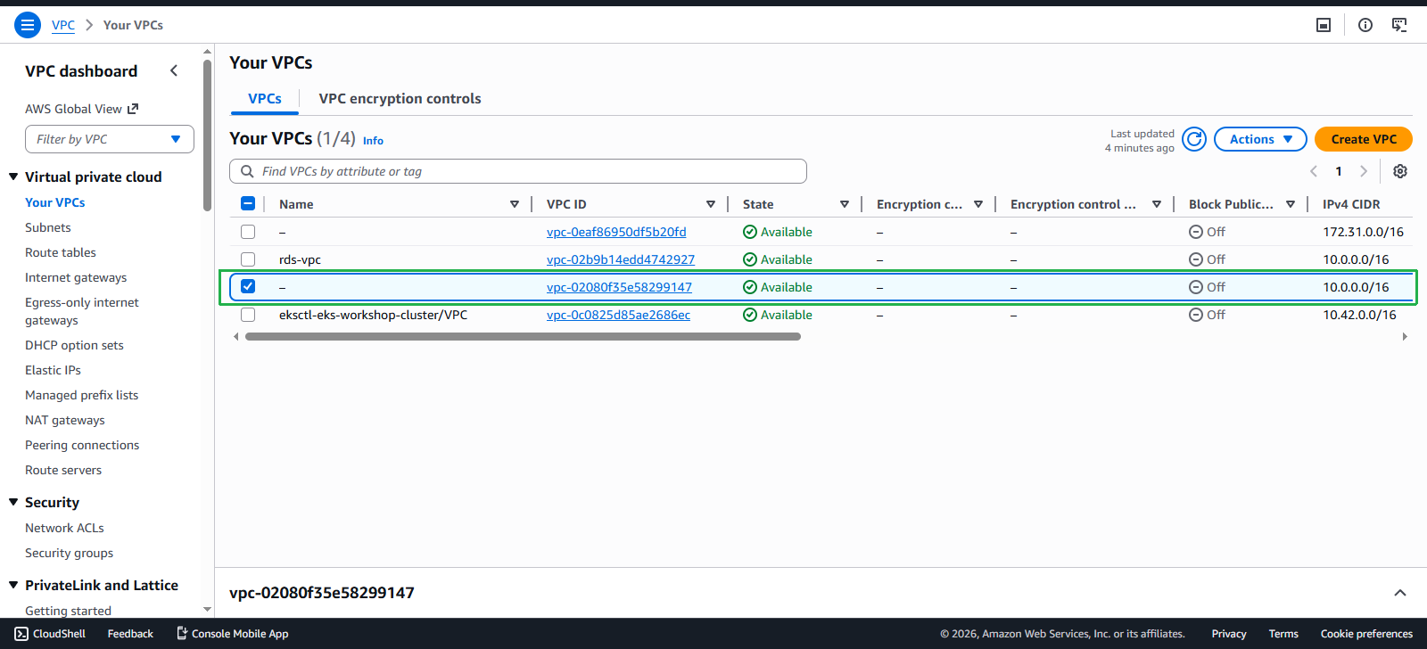Click the 172.31.0.0/16 CIDR cell
The image size is (1427, 649).
pyautogui.click(x=1363, y=232)
